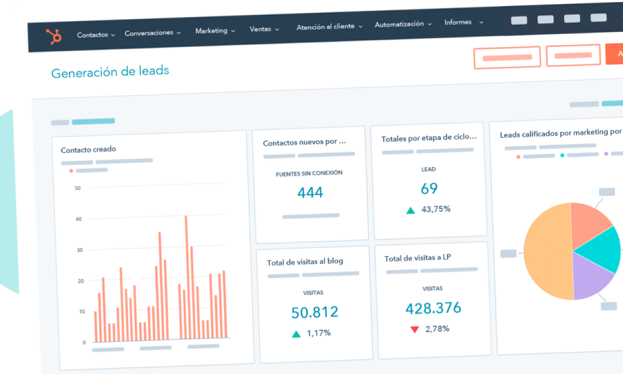Expand the chevron beside Informes
The width and height of the screenshot is (623, 374).
click(481, 23)
